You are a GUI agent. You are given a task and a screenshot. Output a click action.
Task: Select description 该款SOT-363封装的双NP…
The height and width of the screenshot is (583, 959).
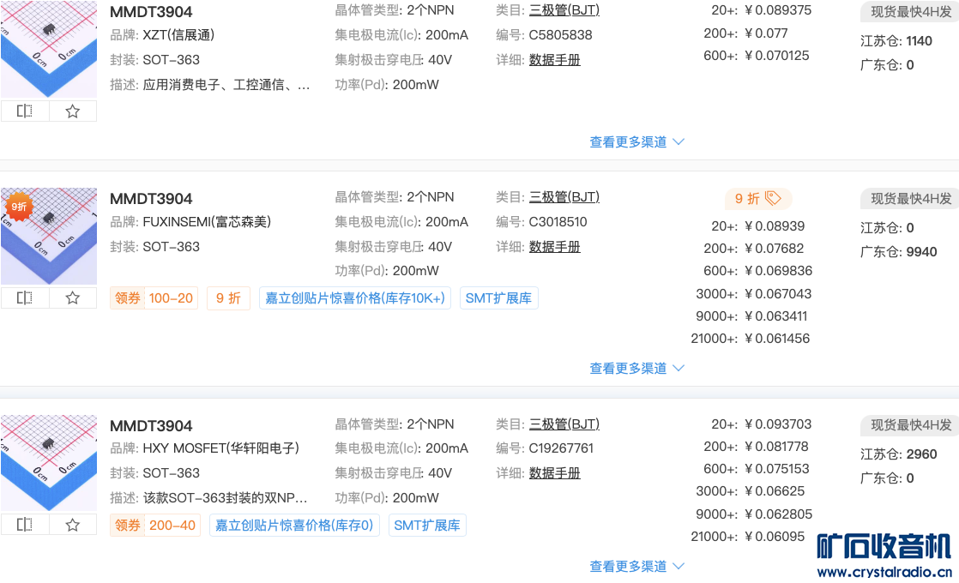(x=225, y=498)
